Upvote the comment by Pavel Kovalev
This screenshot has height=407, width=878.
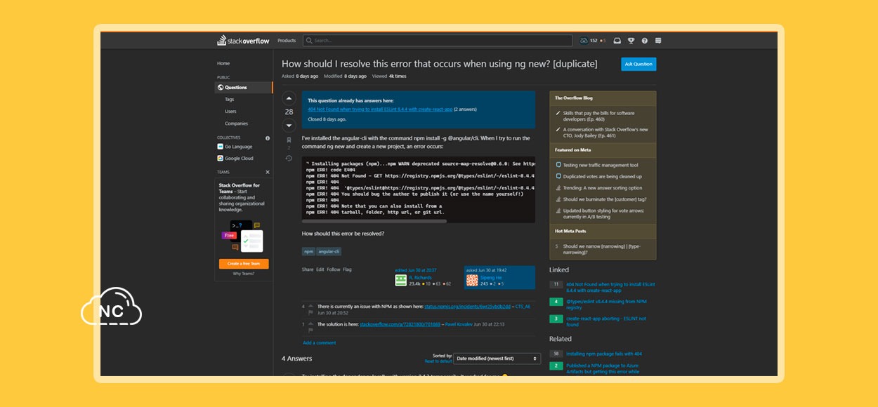[x=310, y=324]
